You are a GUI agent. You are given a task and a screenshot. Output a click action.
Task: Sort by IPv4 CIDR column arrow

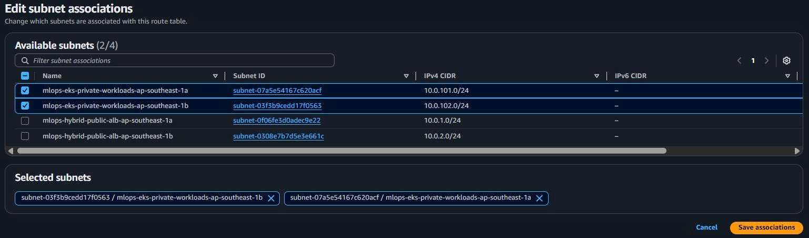tap(596, 76)
